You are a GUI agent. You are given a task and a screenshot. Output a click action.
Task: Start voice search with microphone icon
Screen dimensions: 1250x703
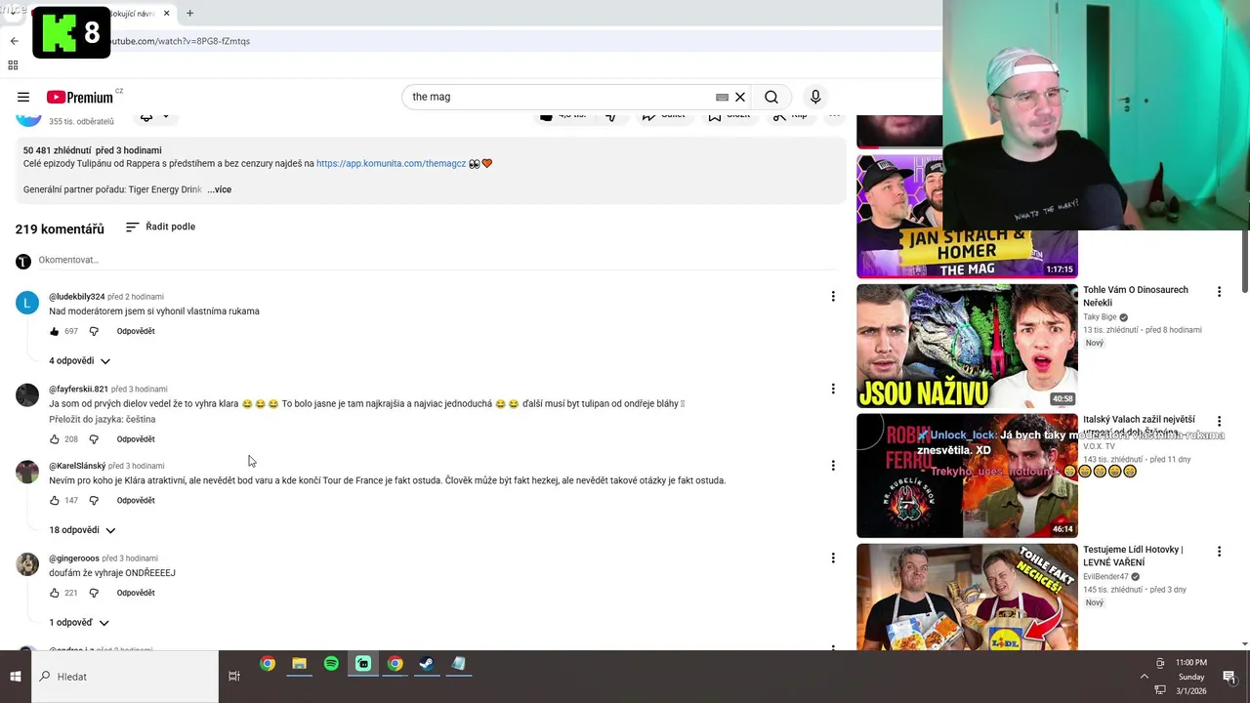815,97
